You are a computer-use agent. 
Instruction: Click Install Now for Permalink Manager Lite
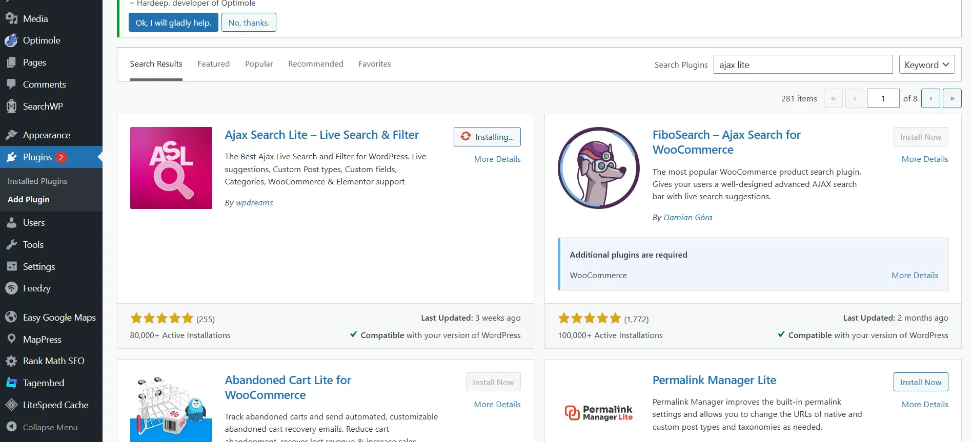(921, 382)
